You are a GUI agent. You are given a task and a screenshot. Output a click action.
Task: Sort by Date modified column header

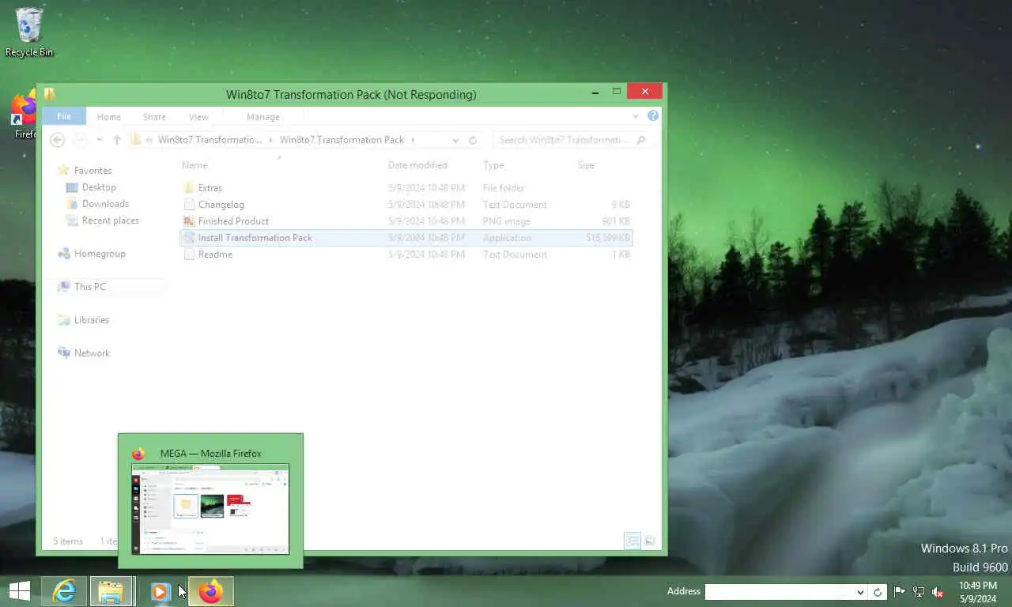click(417, 165)
